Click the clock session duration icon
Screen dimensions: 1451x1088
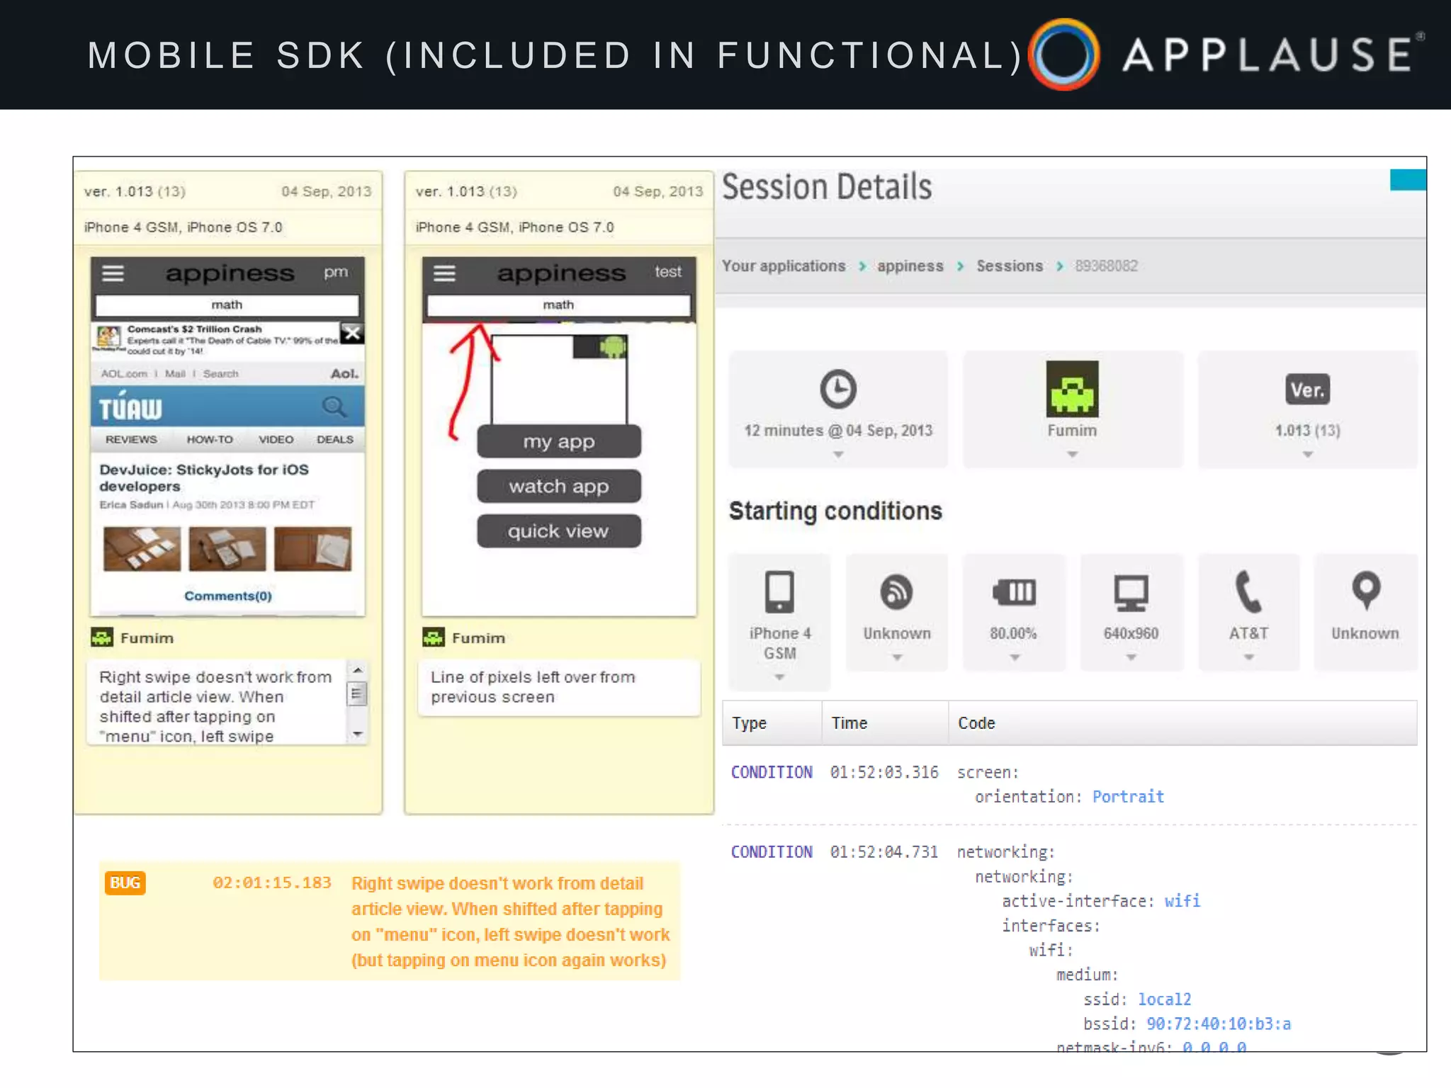tap(838, 389)
